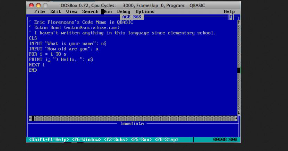Open the View menu

[x=71, y=11]
